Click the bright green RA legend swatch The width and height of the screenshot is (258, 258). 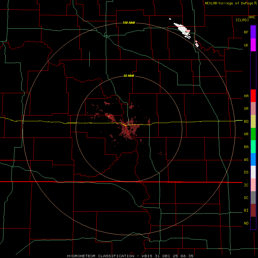pos(253,147)
